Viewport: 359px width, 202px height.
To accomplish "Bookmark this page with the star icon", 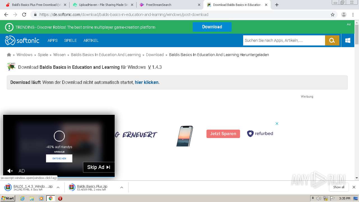I will pyautogui.click(x=333, y=15).
